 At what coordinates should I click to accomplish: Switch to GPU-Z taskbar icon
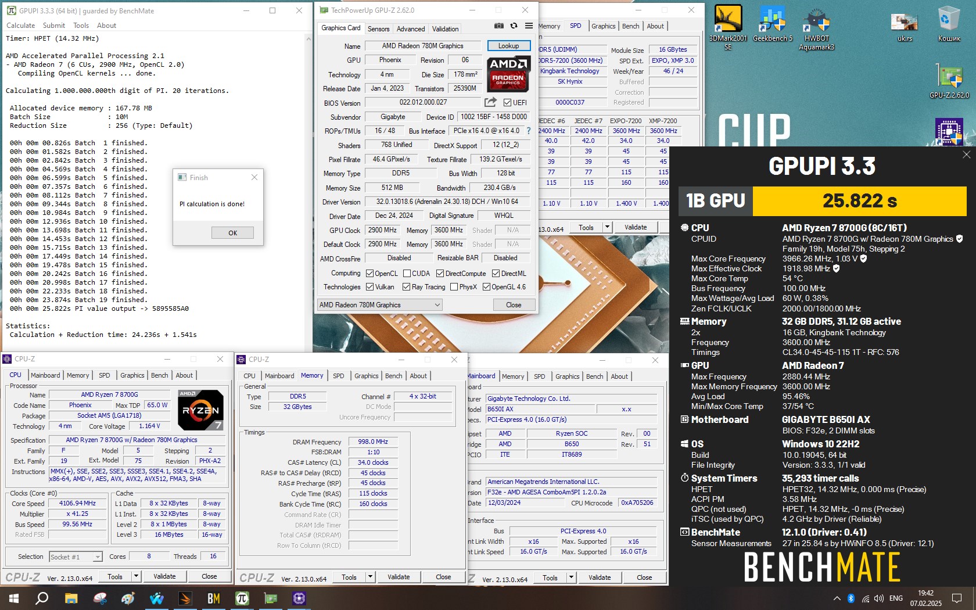pyautogui.click(x=271, y=598)
